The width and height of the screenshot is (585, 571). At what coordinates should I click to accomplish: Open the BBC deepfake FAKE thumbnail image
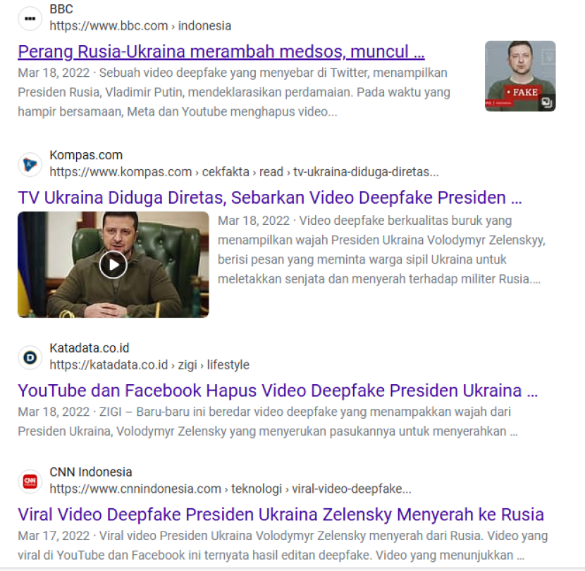(520, 76)
